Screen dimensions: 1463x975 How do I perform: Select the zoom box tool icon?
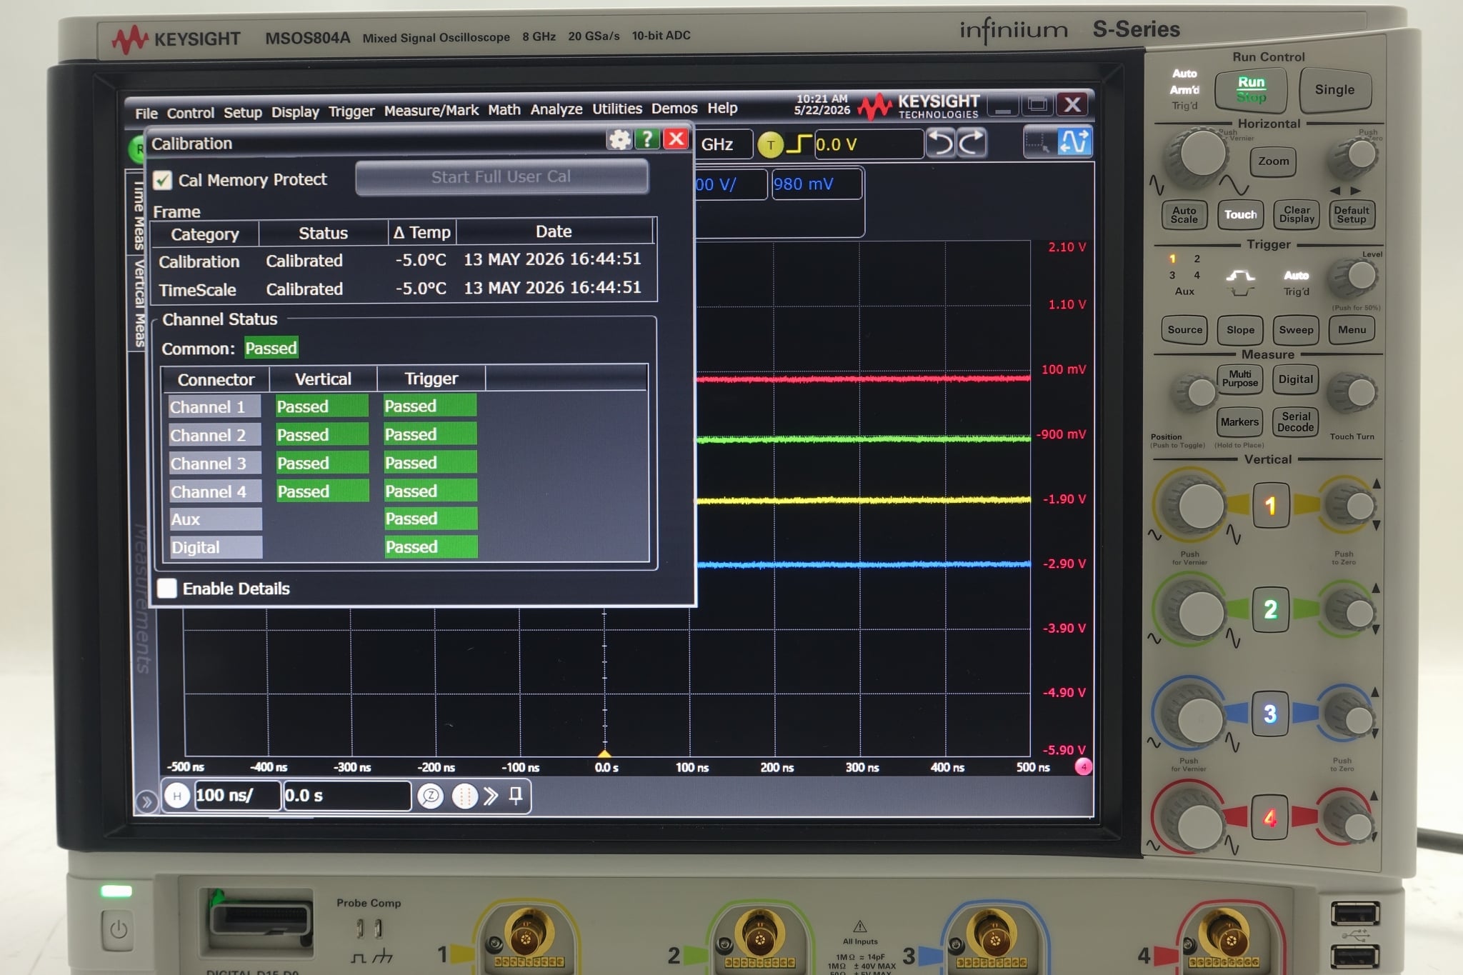1038,141
